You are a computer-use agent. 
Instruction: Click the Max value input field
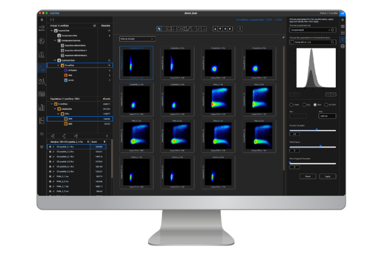click(x=327, y=116)
